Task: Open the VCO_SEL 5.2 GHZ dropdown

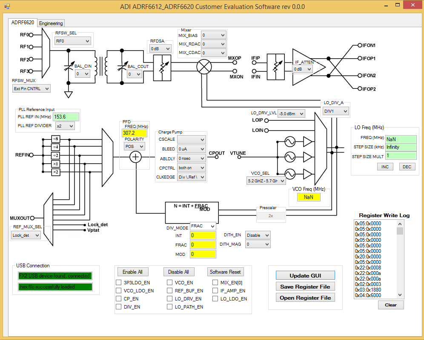Action: point(266,181)
